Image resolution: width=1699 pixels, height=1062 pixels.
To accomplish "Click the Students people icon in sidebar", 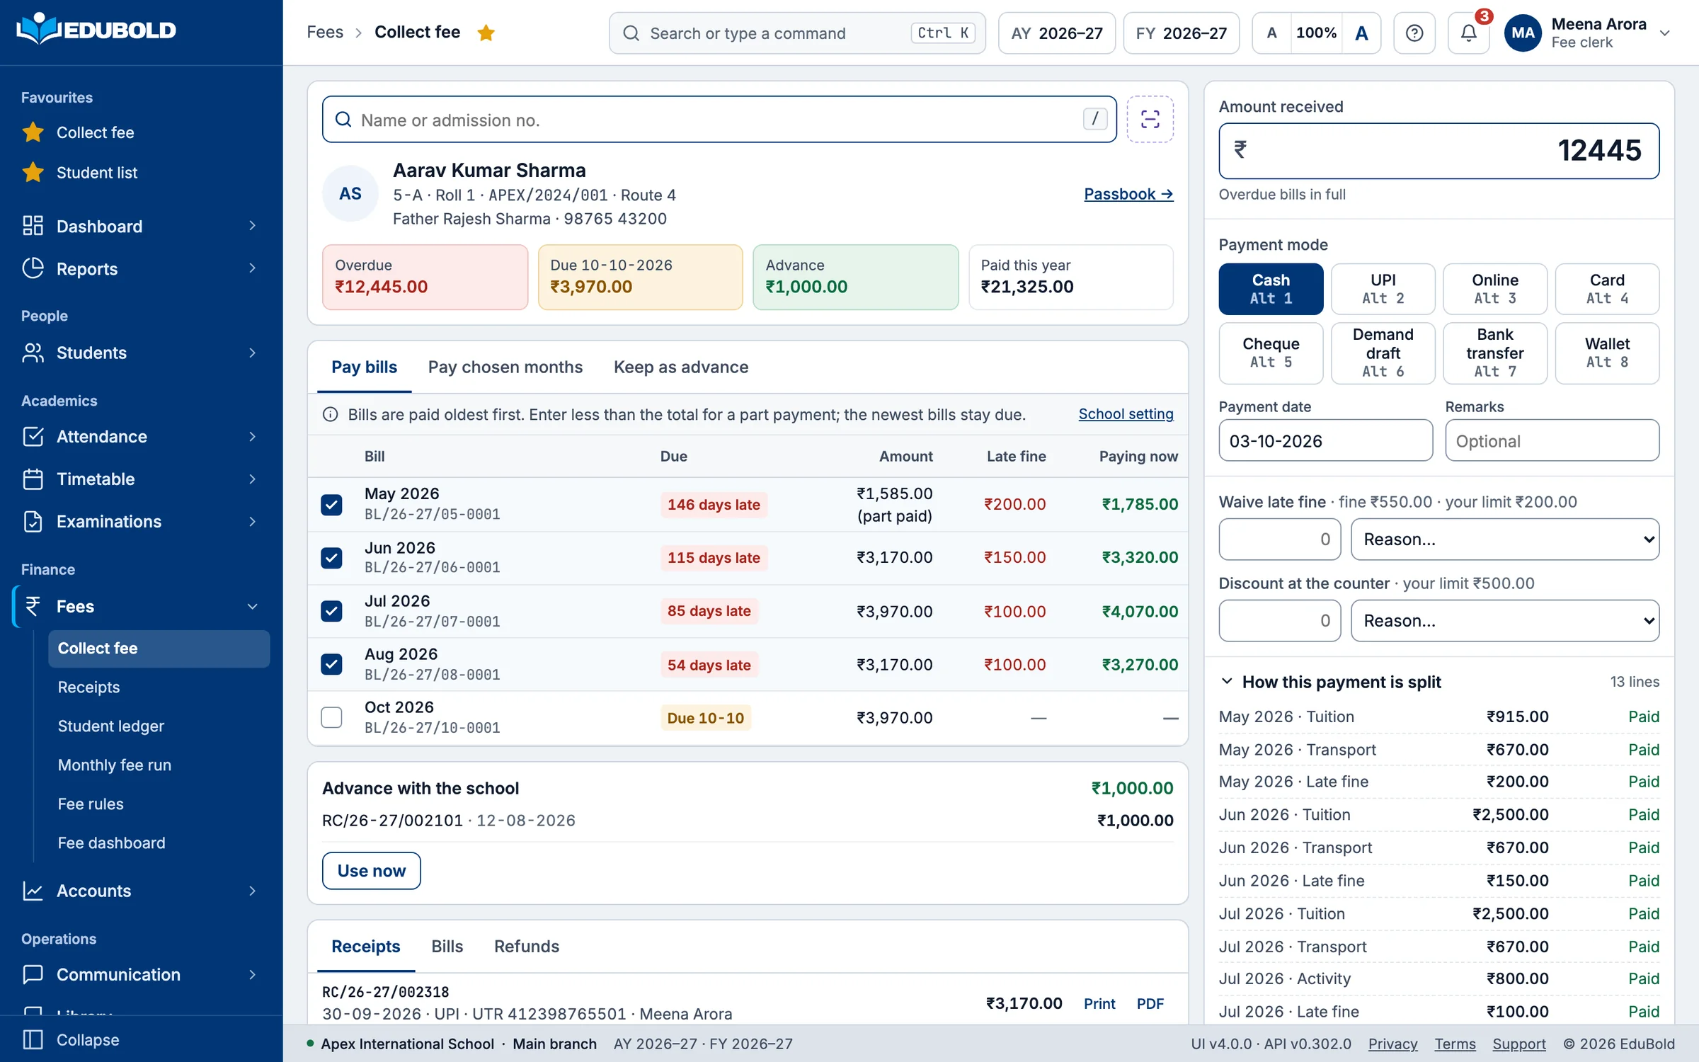I will [33, 353].
